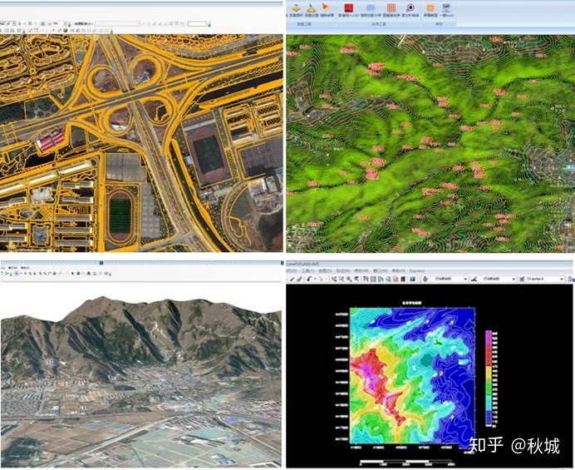This screenshot has width=575, height=470.
Task: Click the yellow stacked-layers ribbon icon
Action: tap(296, 7)
